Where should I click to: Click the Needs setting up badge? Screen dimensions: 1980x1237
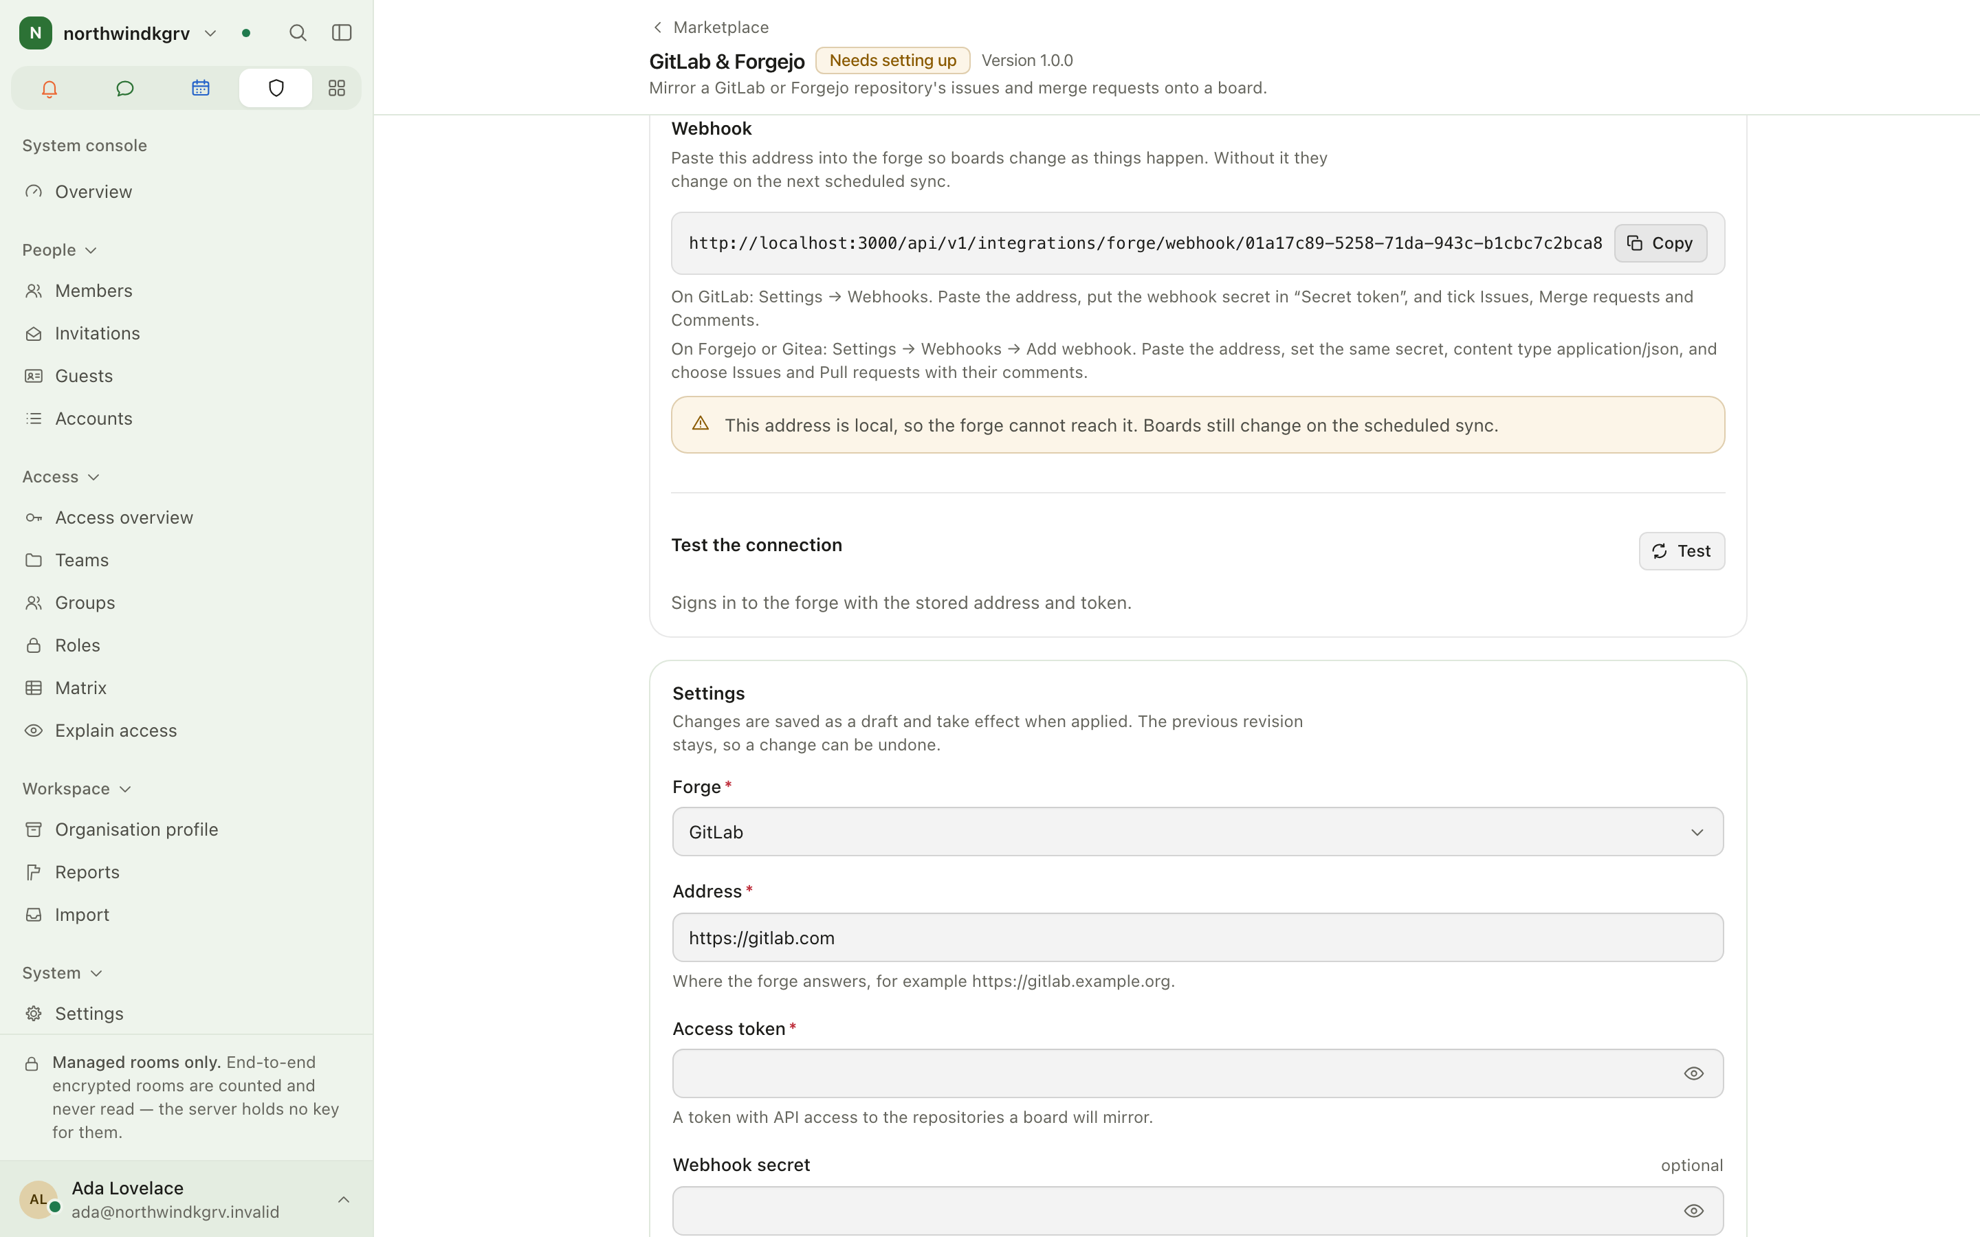(x=892, y=60)
